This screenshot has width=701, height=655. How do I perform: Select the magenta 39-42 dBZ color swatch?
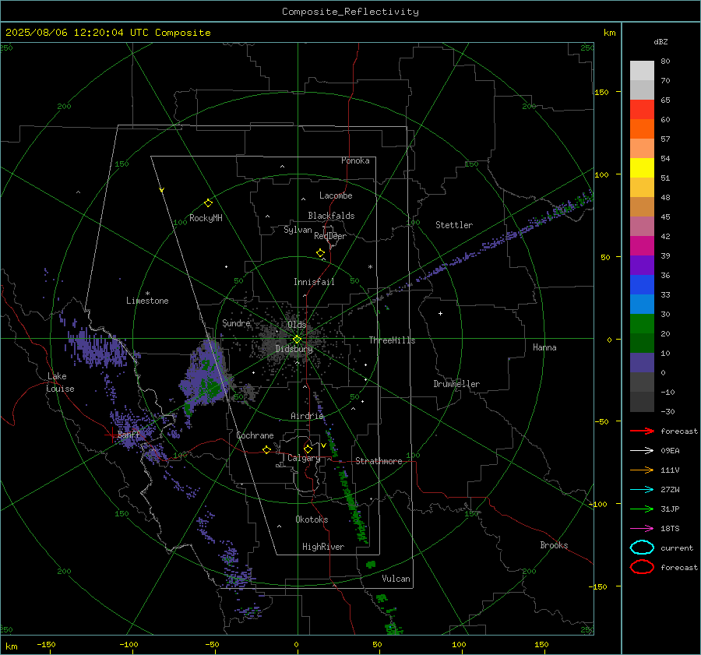tap(642, 246)
